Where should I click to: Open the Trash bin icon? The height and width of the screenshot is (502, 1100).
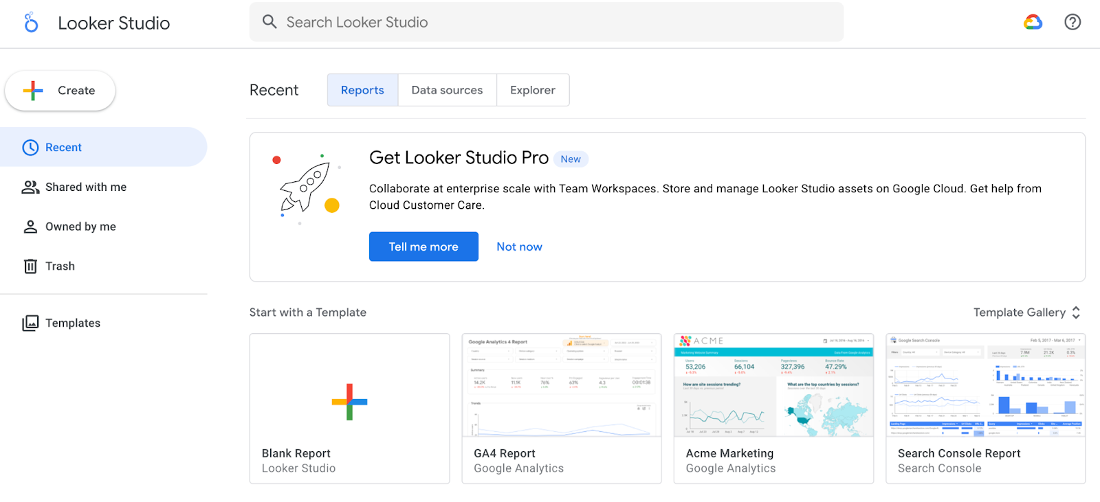pos(30,266)
